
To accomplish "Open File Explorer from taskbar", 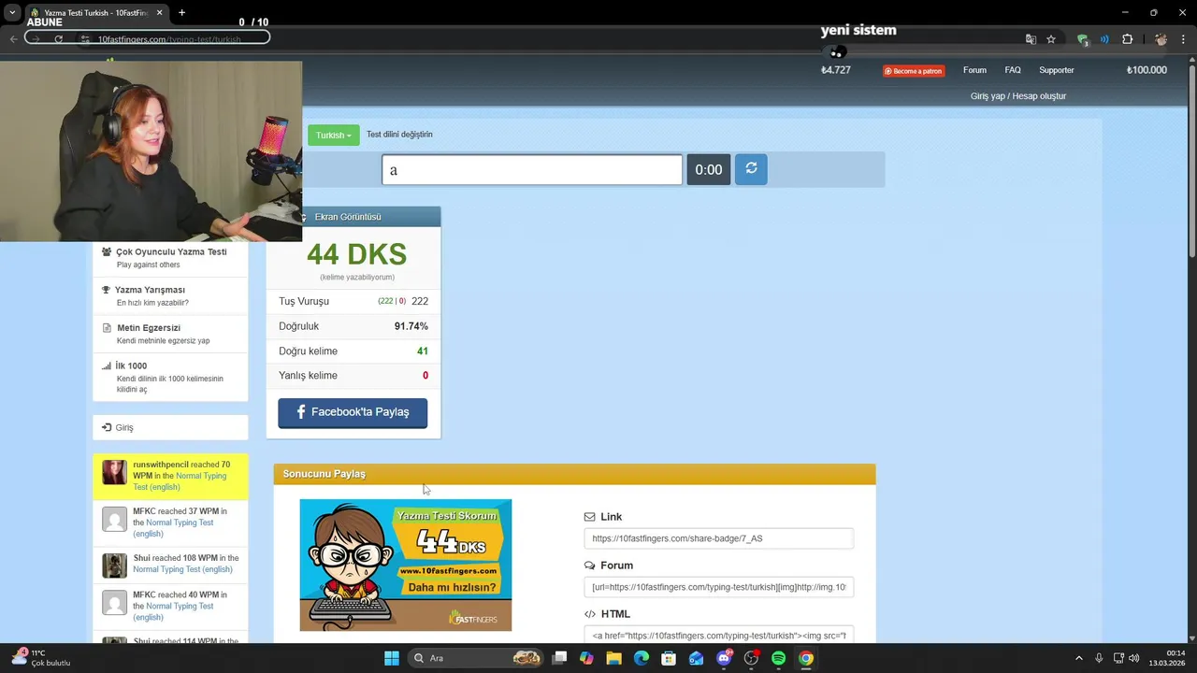I will (613, 658).
